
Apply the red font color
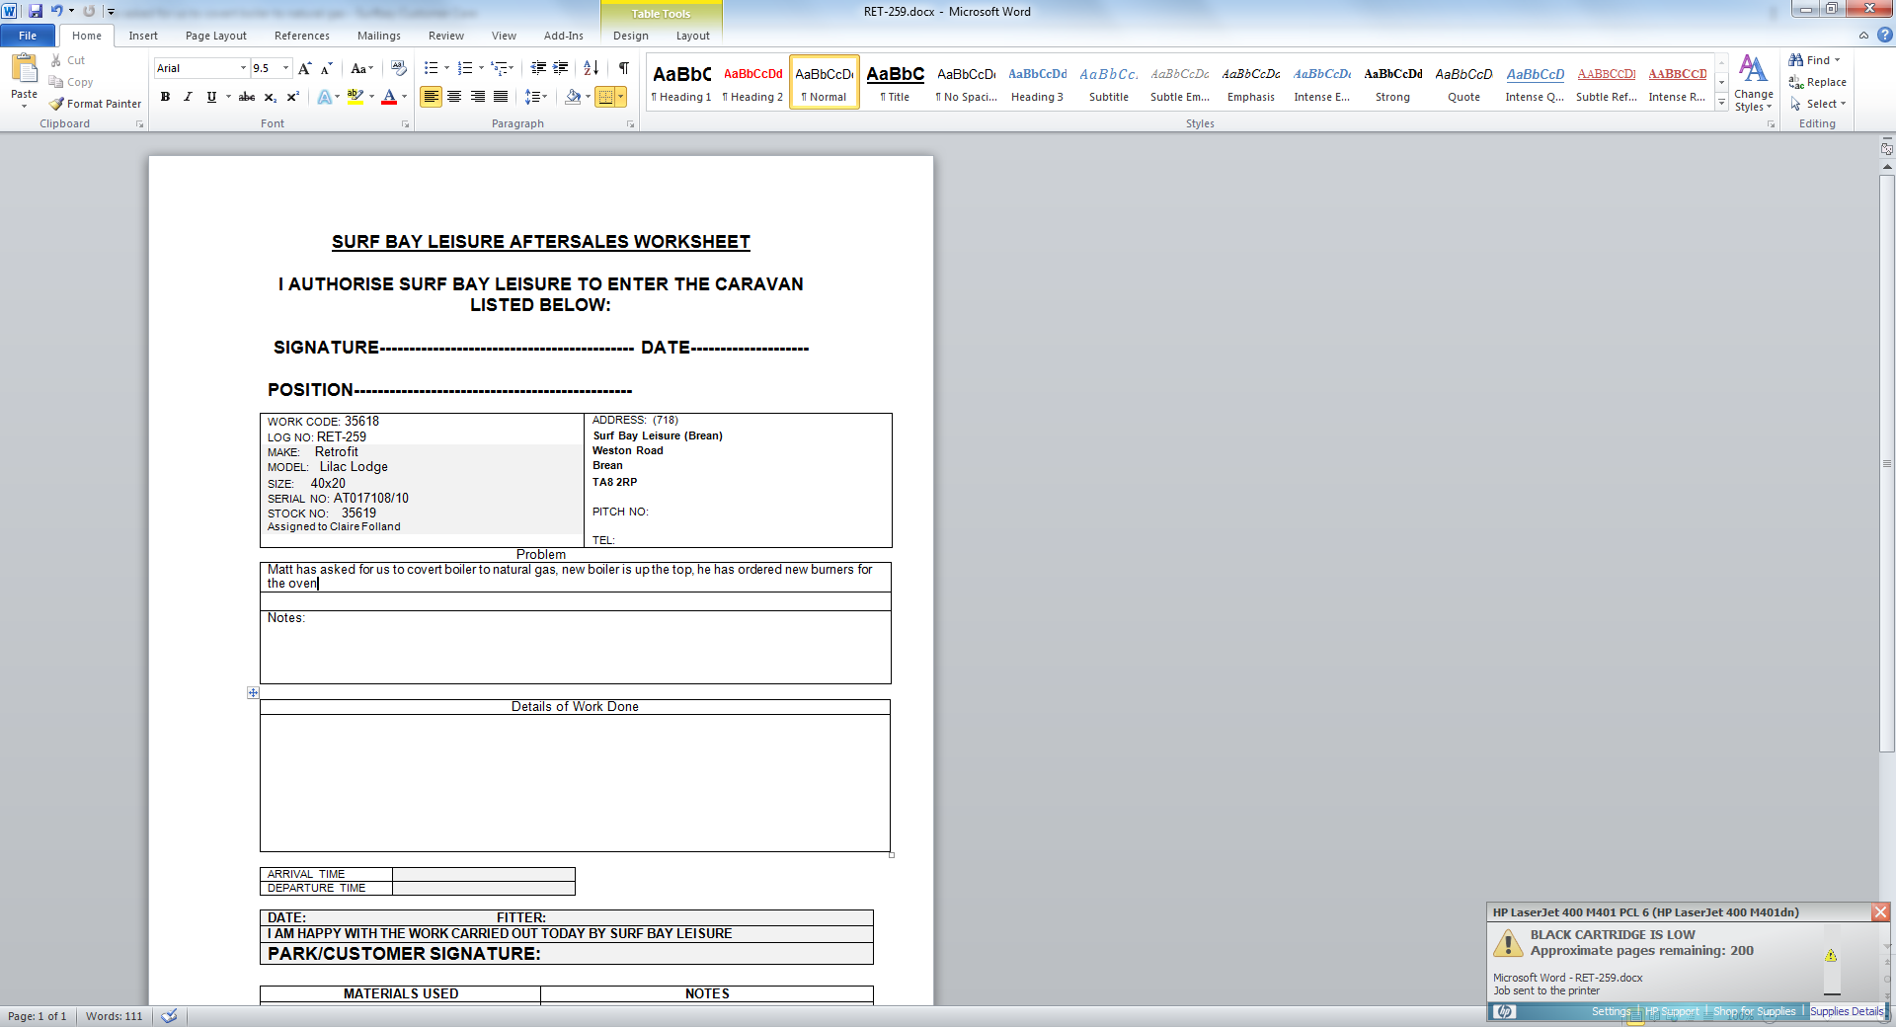click(x=389, y=97)
